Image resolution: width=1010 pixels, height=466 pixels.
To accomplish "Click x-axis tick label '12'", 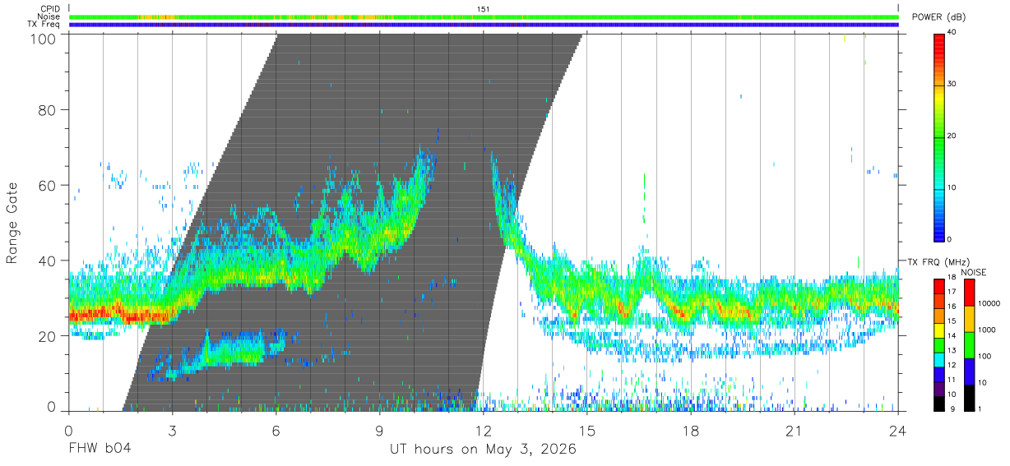I will pyautogui.click(x=483, y=430).
